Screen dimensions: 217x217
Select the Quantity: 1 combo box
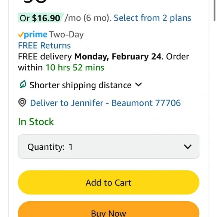109,147
